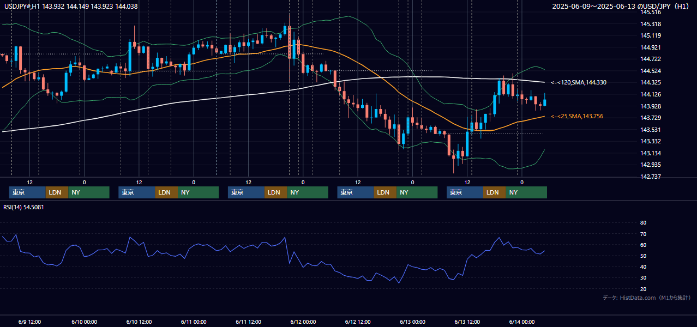Click the 120 SMA 144.330 label
The width and height of the screenshot is (697, 327).
(579, 82)
